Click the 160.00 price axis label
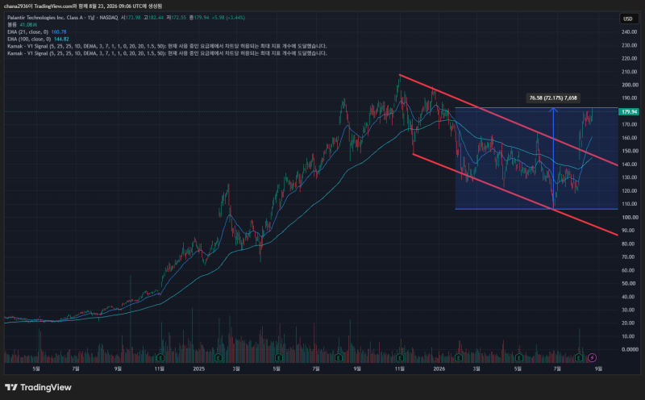The height and width of the screenshot is (400, 645). point(630,138)
